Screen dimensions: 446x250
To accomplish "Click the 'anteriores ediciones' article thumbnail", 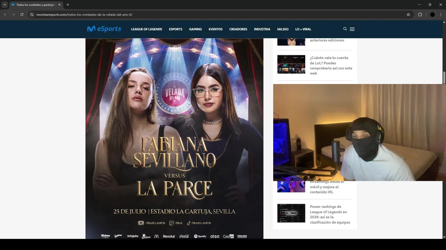I will [x=291, y=42].
